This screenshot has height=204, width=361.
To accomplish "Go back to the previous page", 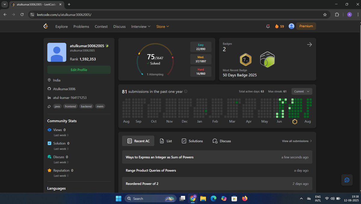I will [x=5, y=14].
